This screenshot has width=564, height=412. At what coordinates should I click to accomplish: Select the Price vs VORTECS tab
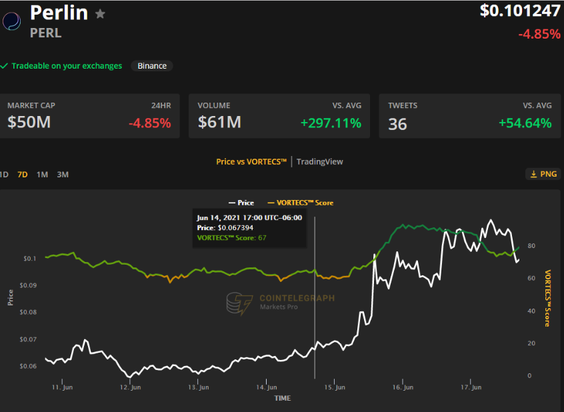251,162
